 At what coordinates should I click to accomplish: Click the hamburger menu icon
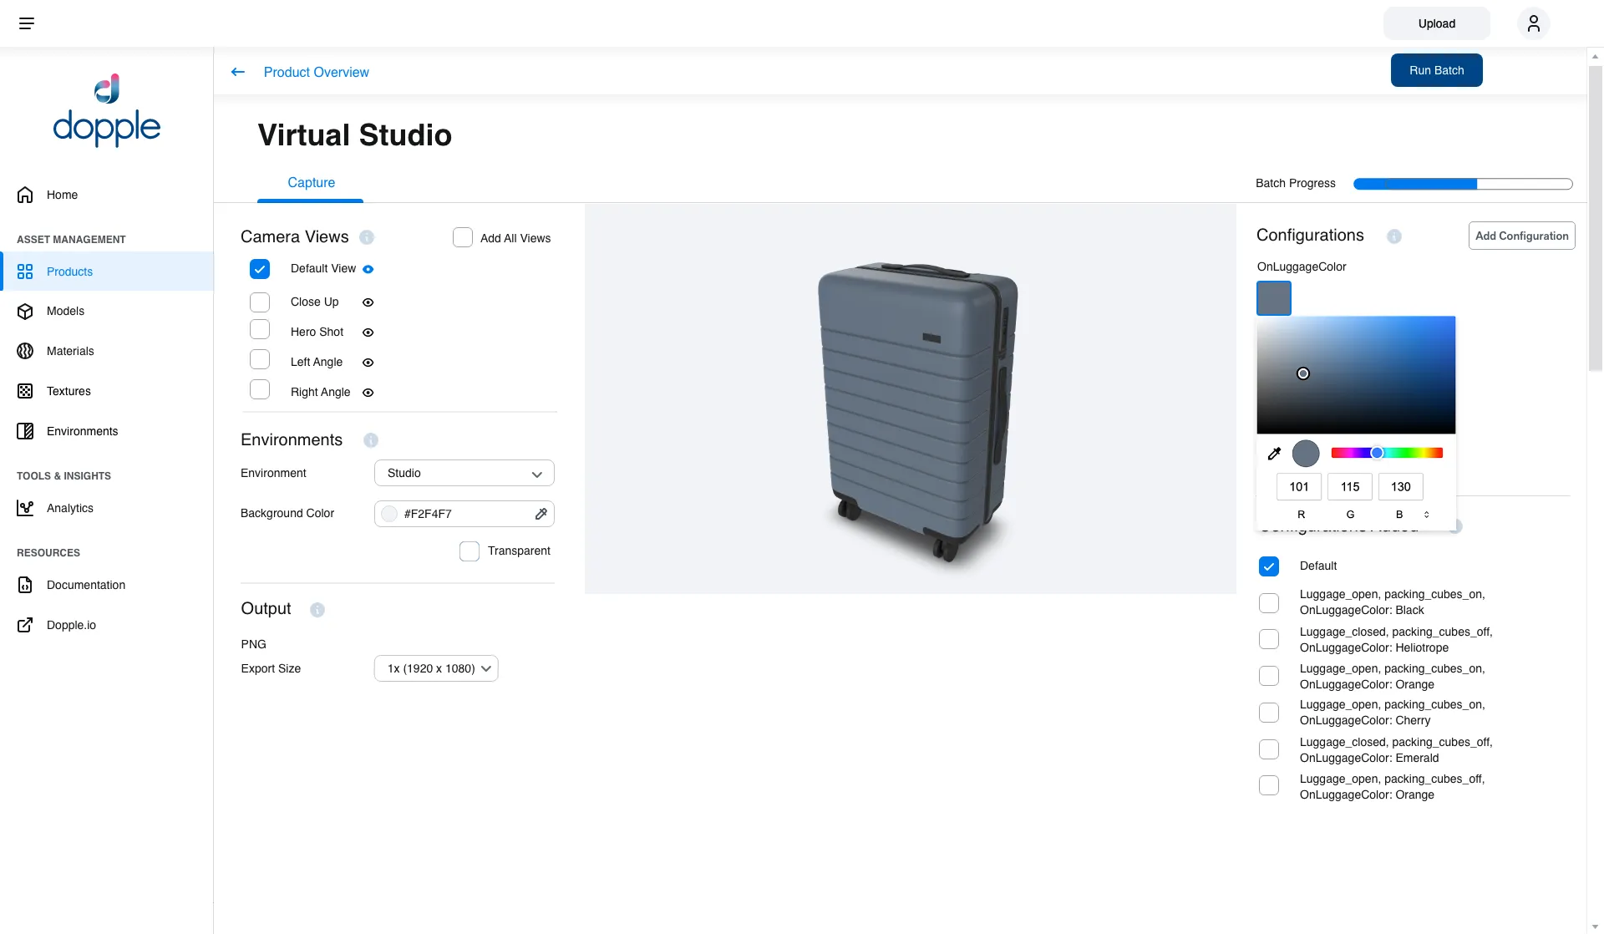27,23
